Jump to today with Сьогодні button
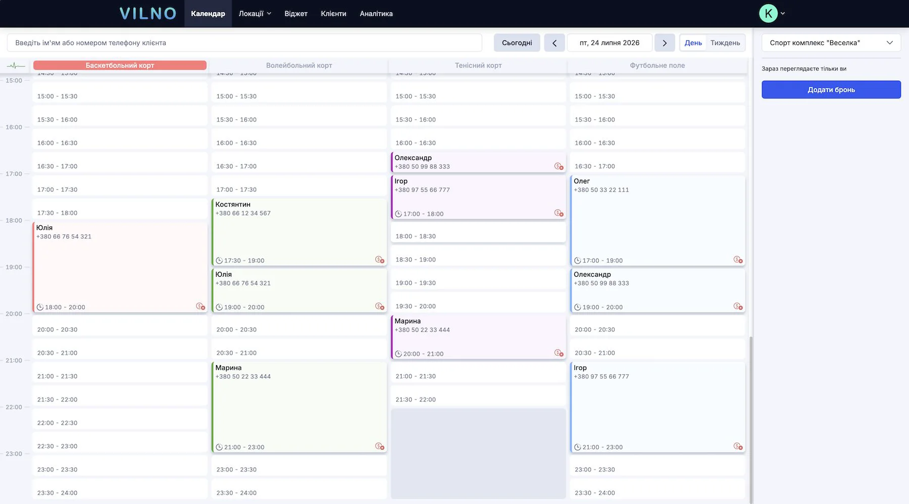The width and height of the screenshot is (909, 504). 517,43
